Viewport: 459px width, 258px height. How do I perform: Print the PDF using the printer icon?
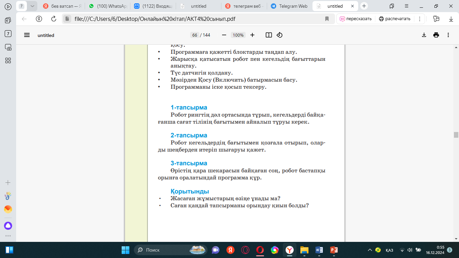click(436, 35)
